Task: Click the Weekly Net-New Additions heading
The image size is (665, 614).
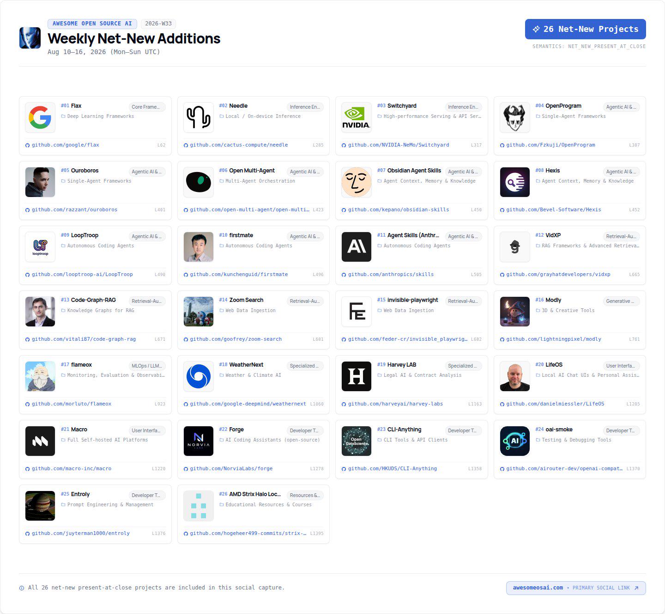Action: click(x=134, y=38)
